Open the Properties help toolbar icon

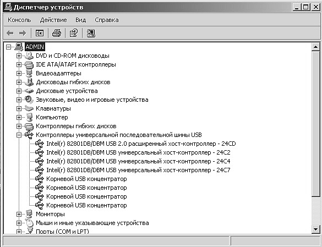coord(74,33)
